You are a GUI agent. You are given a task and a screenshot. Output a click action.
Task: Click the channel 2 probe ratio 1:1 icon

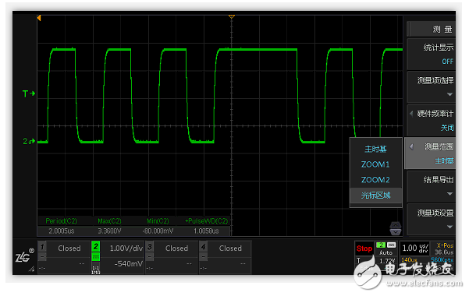(x=96, y=270)
